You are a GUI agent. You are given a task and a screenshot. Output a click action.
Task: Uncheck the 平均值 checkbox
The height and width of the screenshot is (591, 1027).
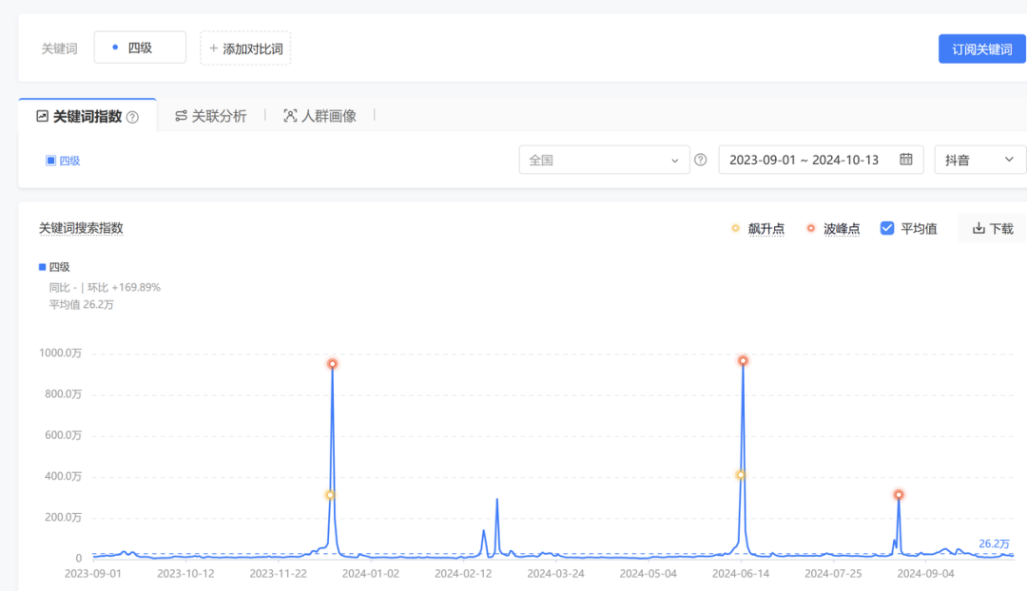tap(886, 228)
